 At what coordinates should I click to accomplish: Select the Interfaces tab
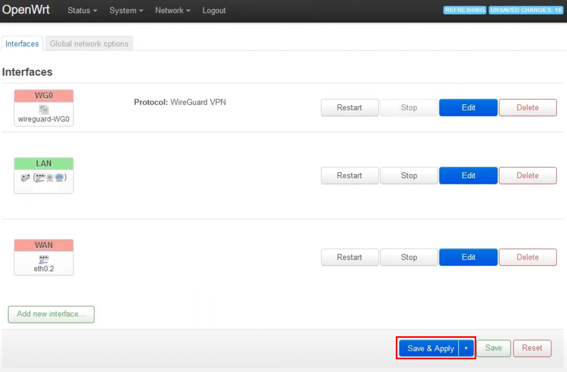(22, 44)
